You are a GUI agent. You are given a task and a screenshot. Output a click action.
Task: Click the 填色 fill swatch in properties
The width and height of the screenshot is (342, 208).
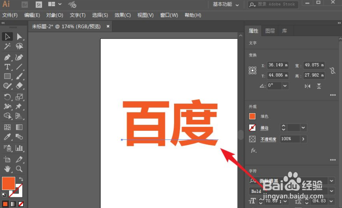point(252,116)
